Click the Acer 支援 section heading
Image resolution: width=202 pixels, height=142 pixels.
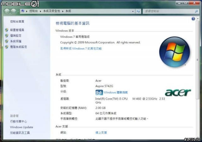[x=62, y=127]
